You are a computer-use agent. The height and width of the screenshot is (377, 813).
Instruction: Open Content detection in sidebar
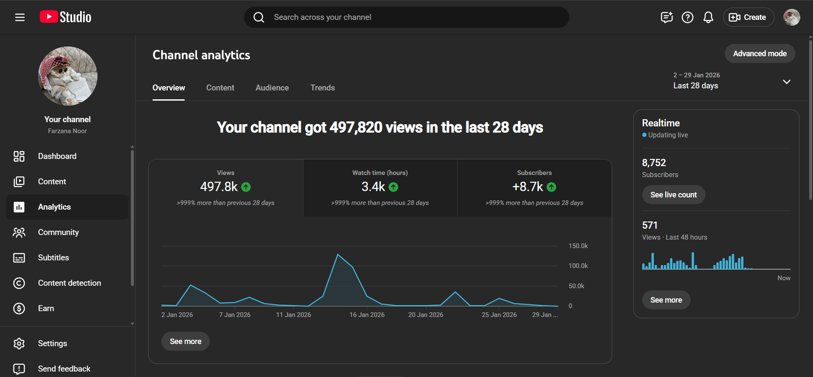pyautogui.click(x=69, y=283)
